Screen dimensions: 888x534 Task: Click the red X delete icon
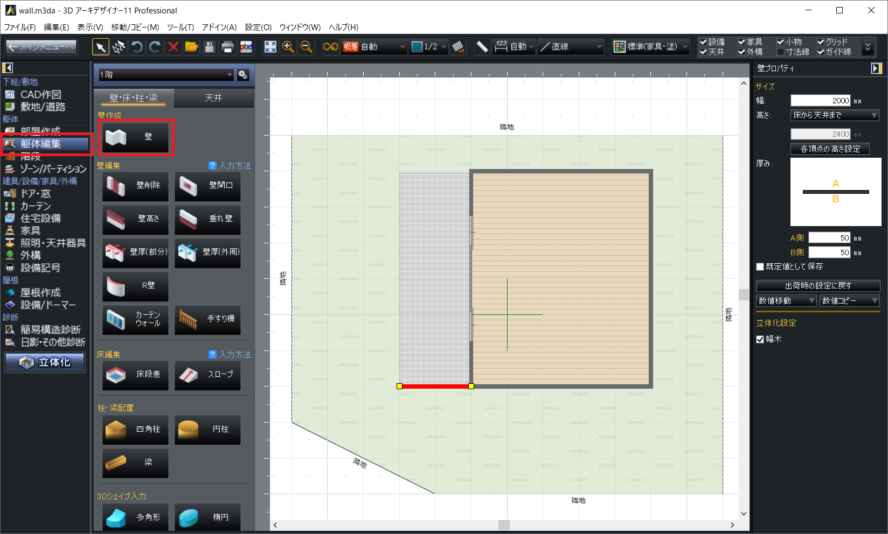click(173, 47)
